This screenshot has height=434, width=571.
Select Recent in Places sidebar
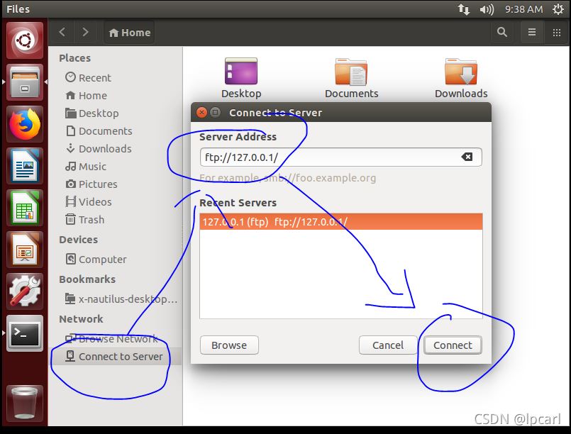coord(115,77)
